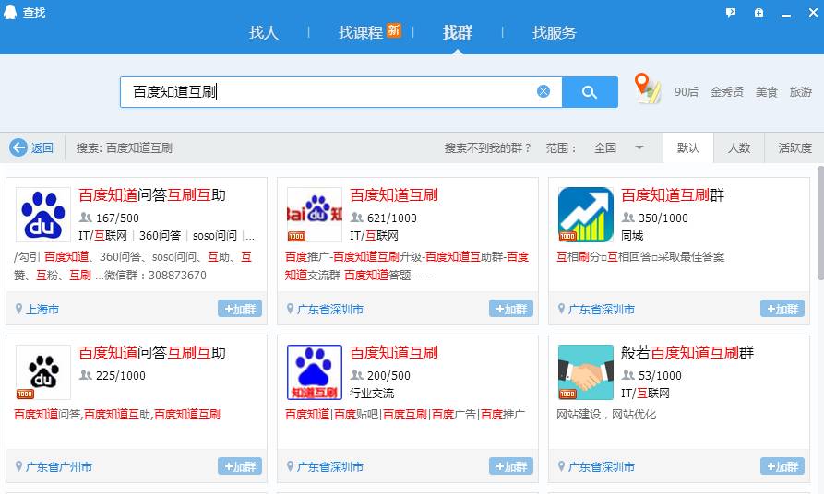Open chart arrow avatar of 百度知道互刷群
Image resolution: width=824 pixels, height=494 pixels.
[585, 215]
